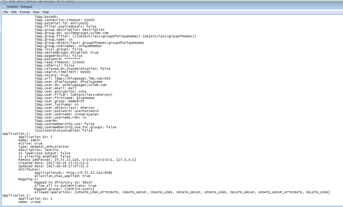Click the 'ldap.secure: true' line
The height and width of the screenshot is (207, 343).
click(52, 75)
